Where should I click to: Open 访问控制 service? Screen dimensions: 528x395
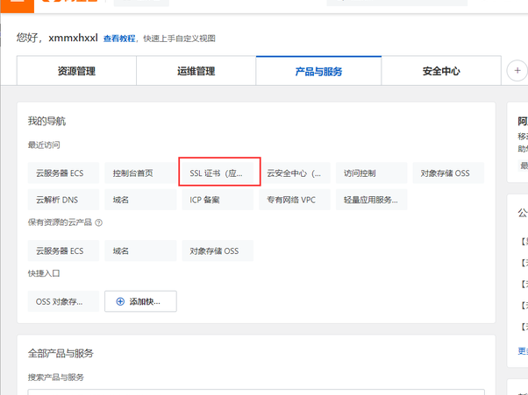(x=371, y=173)
